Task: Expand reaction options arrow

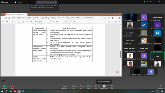Action: pos(83,86)
